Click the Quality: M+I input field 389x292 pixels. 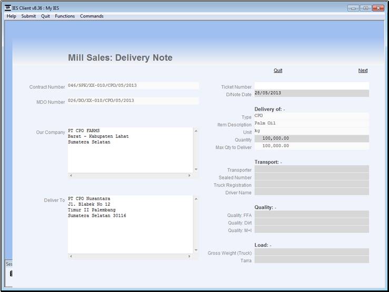[x=312, y=229]
